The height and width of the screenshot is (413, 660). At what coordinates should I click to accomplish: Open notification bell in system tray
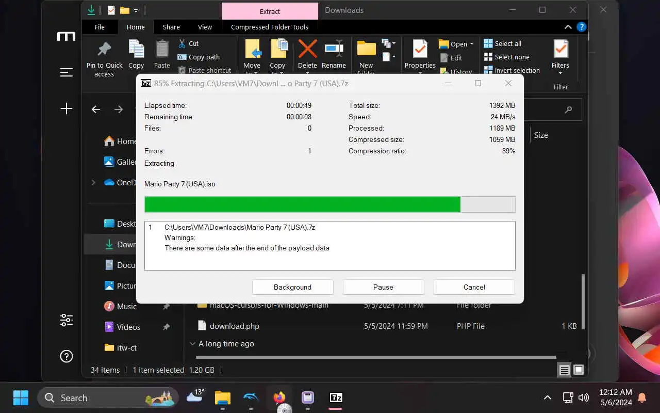click(642, 398)
